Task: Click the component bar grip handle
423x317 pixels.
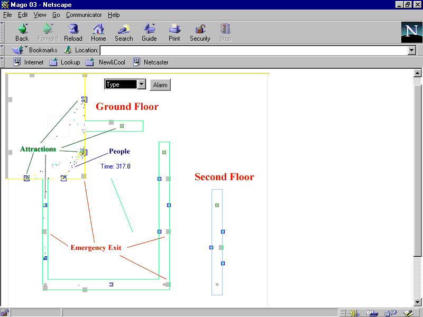Action: (x=342, y=313)
